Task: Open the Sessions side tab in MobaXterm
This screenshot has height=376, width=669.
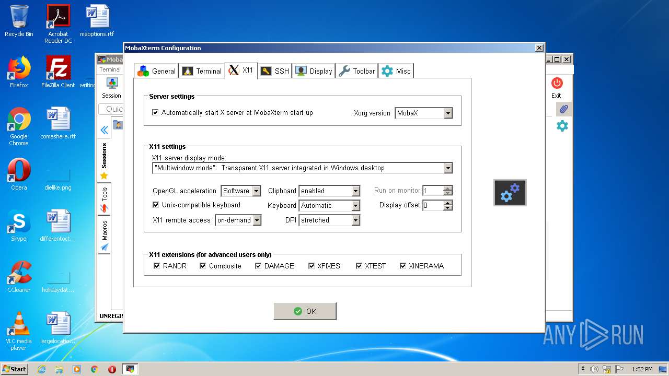Action: (x=104, y=161)
